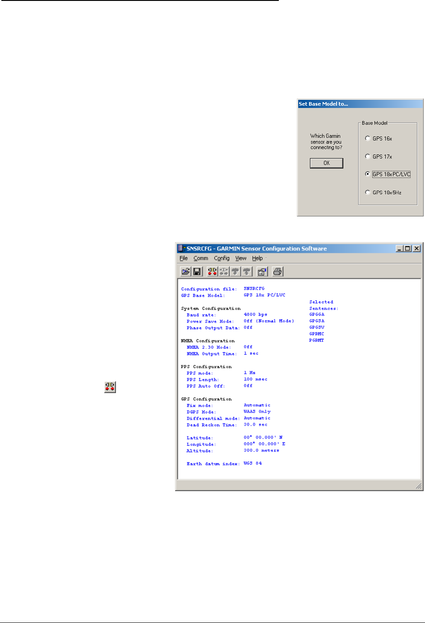Screen dimensions: 425x623
Task: Click the 'Phase Output Data:' label
Action: click(213, 328)
